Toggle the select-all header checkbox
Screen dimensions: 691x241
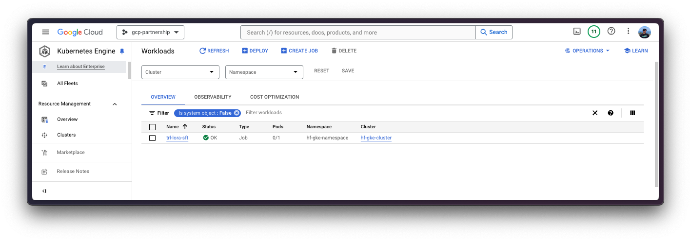[x=152, y=127]
